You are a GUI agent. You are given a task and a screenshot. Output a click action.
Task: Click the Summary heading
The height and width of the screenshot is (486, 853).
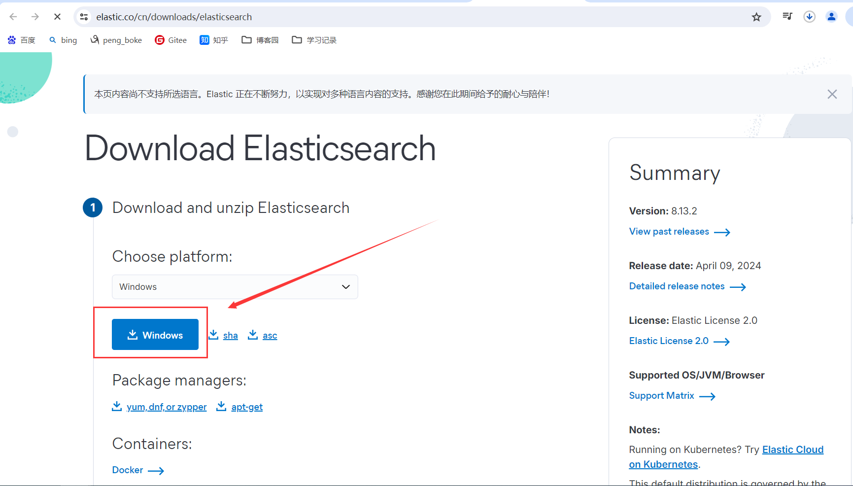675,173
